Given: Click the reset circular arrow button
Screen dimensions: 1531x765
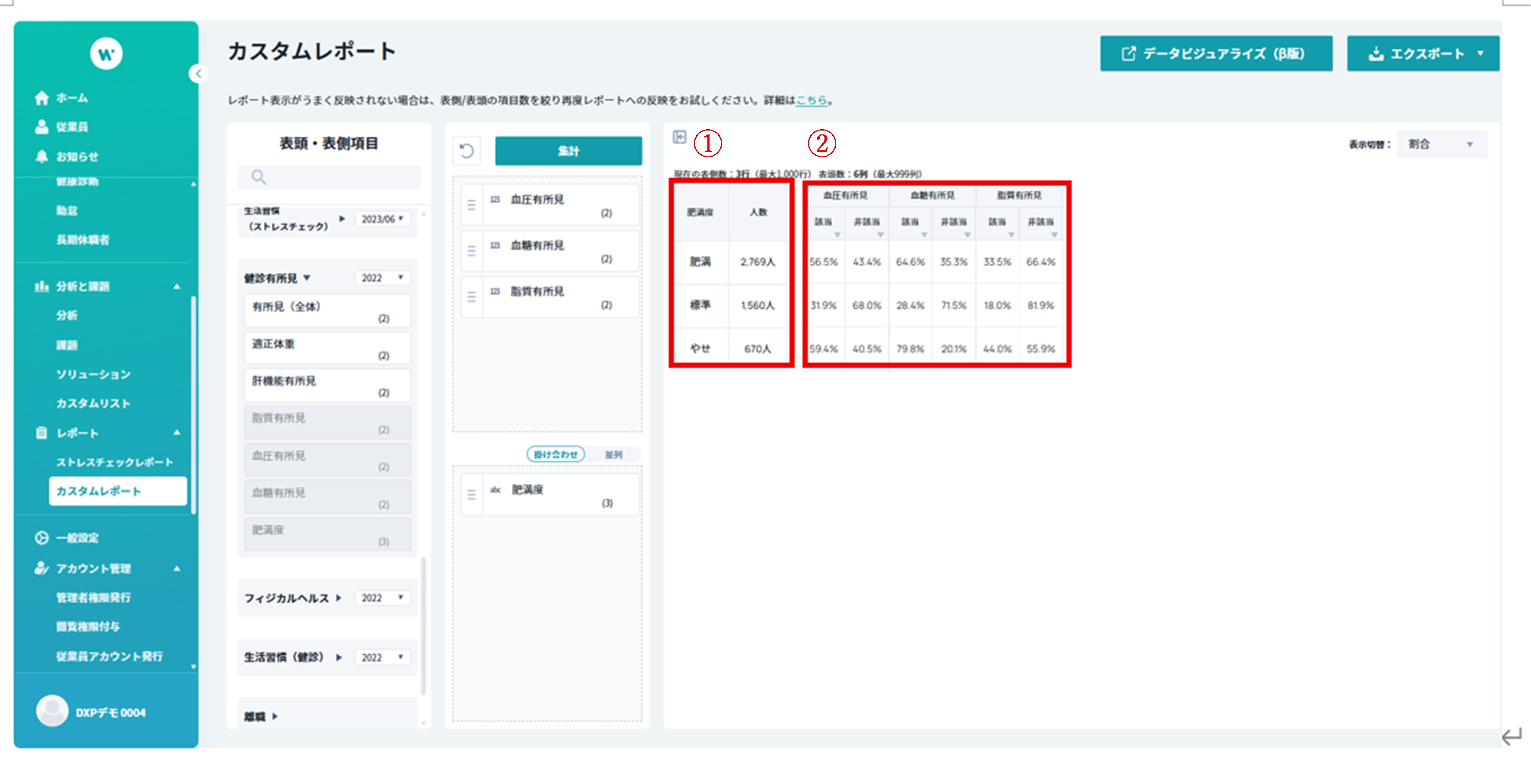Looking at the screenshot, I should (467, 150).
